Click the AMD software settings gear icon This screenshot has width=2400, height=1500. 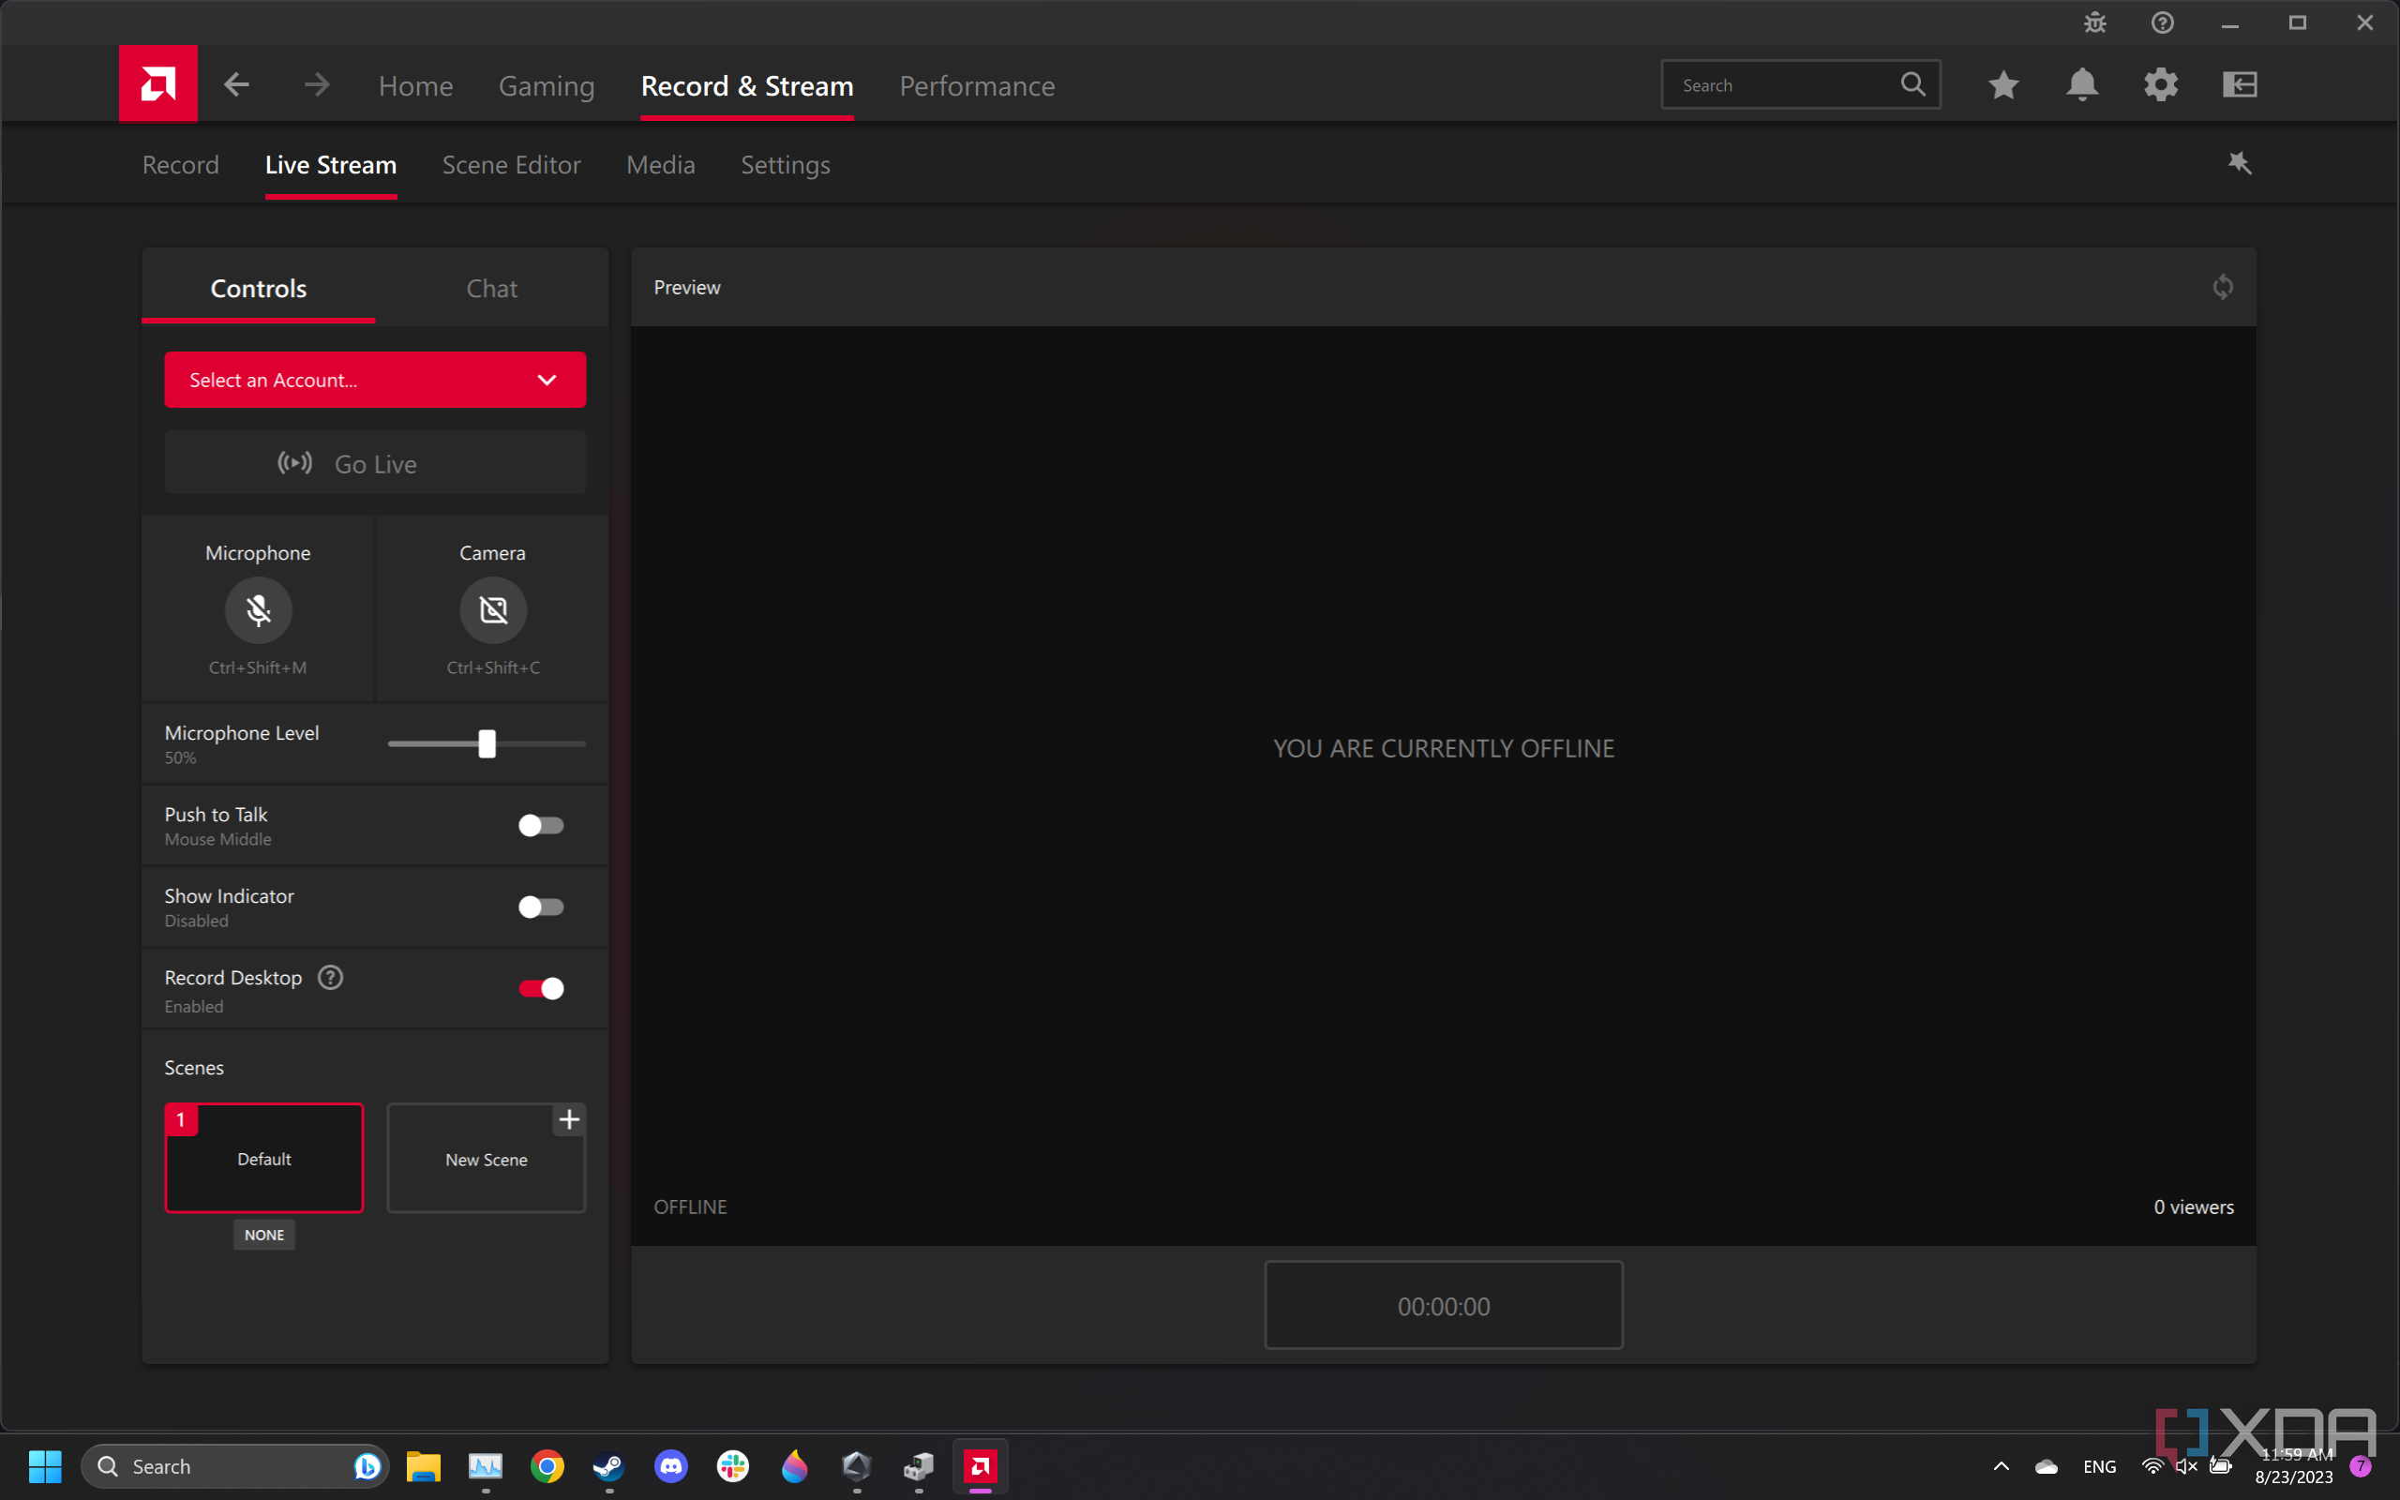[2162, 84]
